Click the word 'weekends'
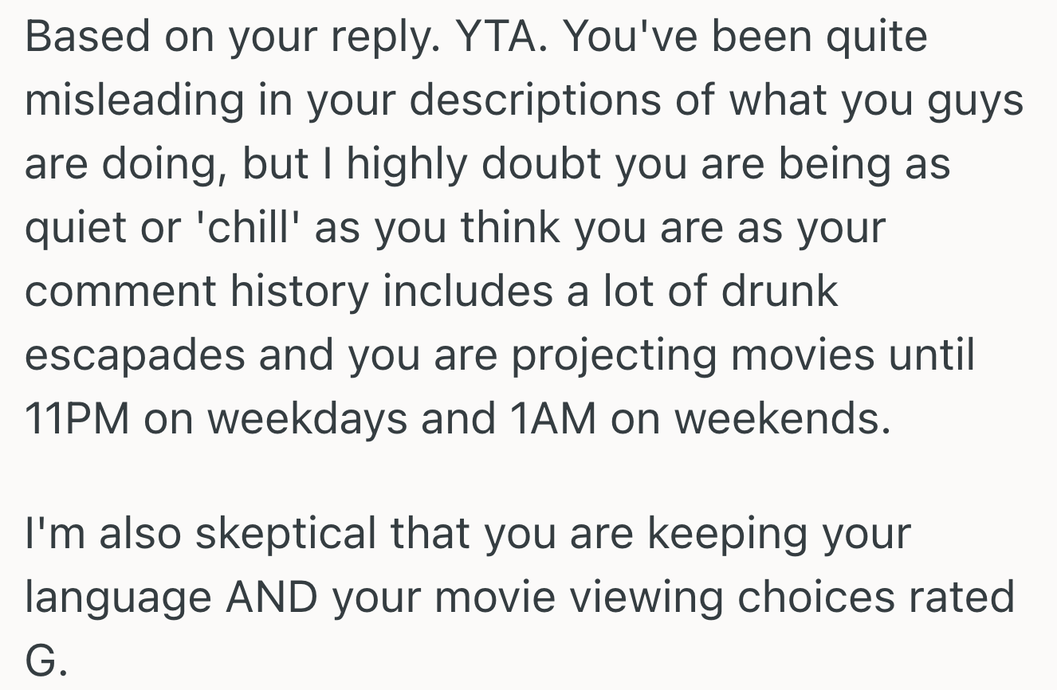 [782, 420]
